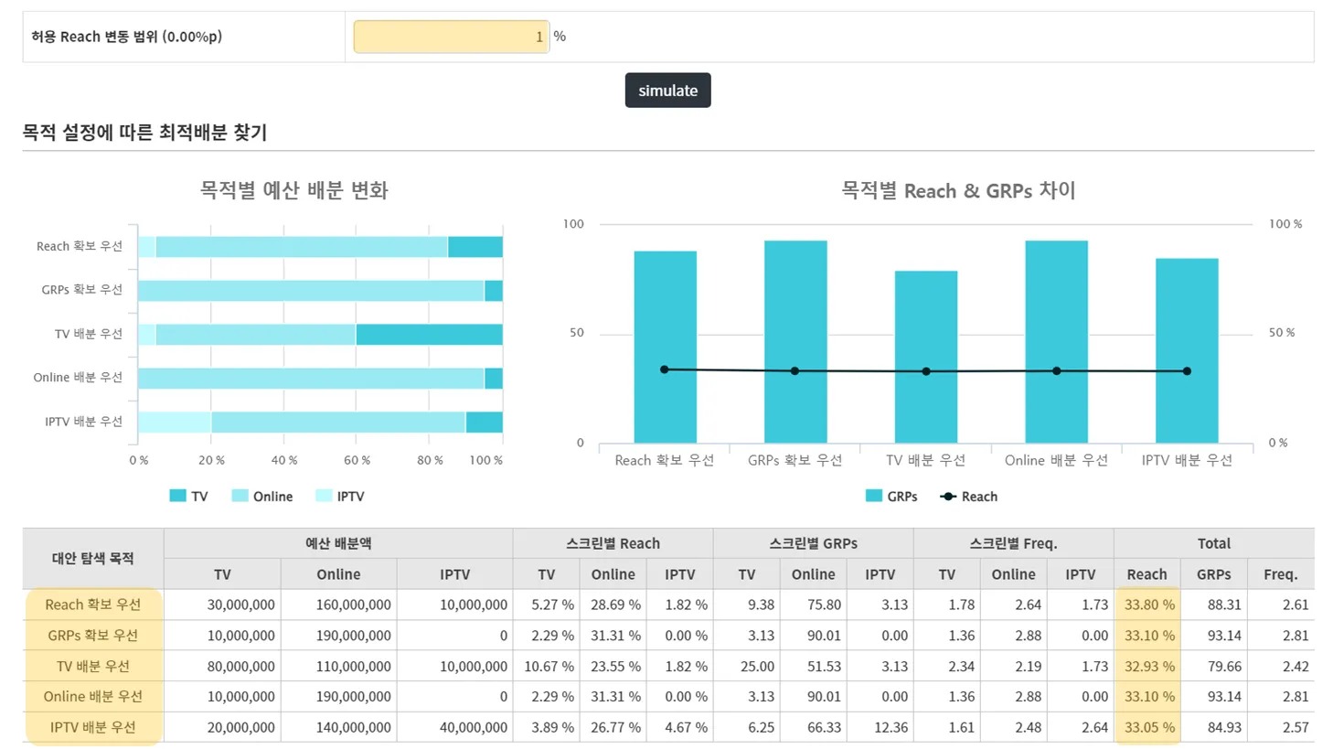Click the 스크린별 GRPs column group header
This screenshot has height=749, width=1333.
(x=813, y=543)
